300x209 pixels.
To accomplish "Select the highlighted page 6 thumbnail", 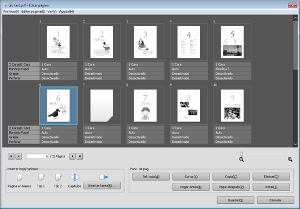I will point(58,106).
